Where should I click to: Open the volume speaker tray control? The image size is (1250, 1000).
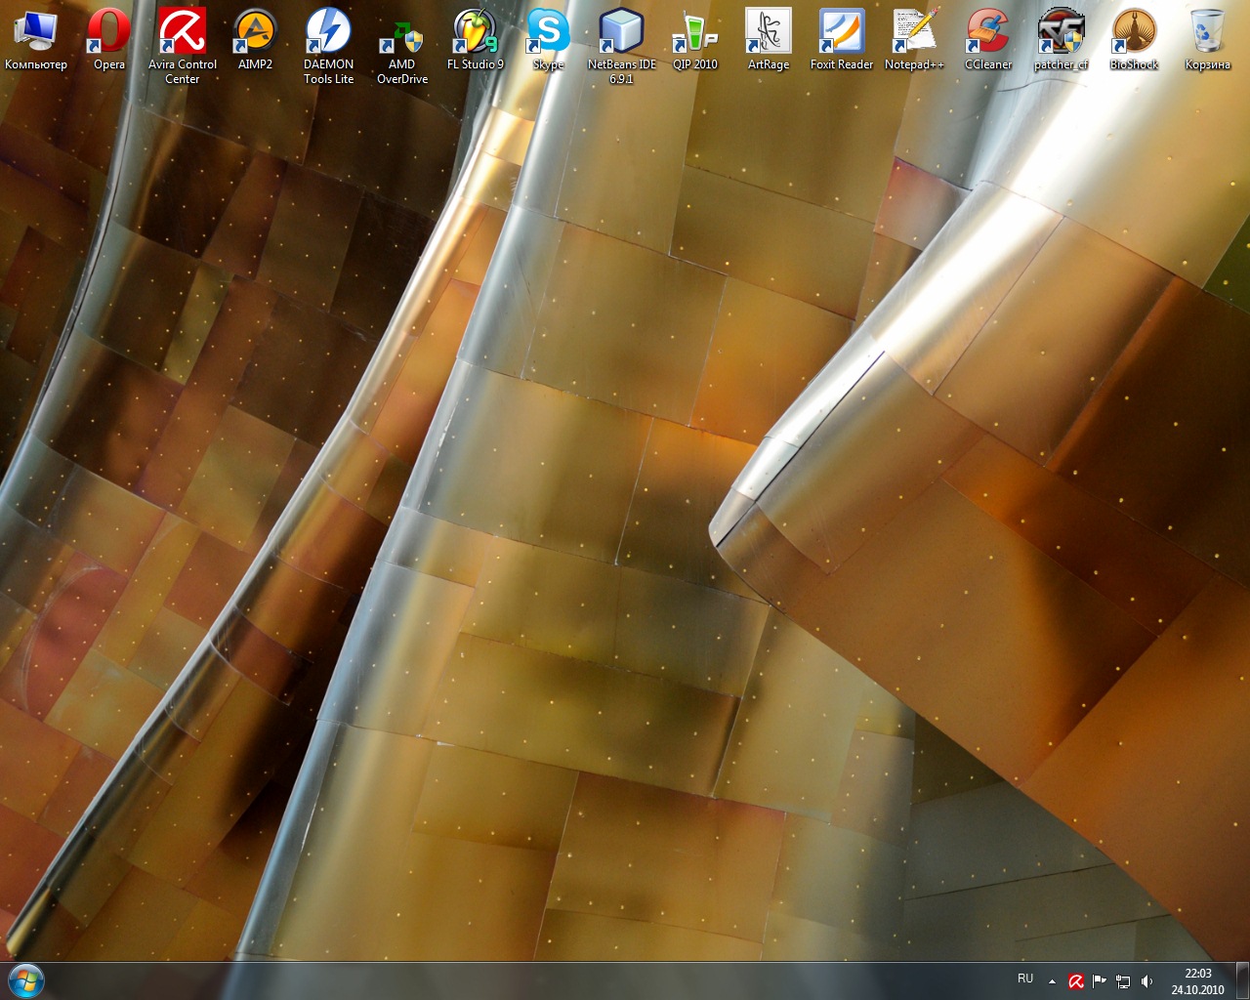pos(1146,981)
